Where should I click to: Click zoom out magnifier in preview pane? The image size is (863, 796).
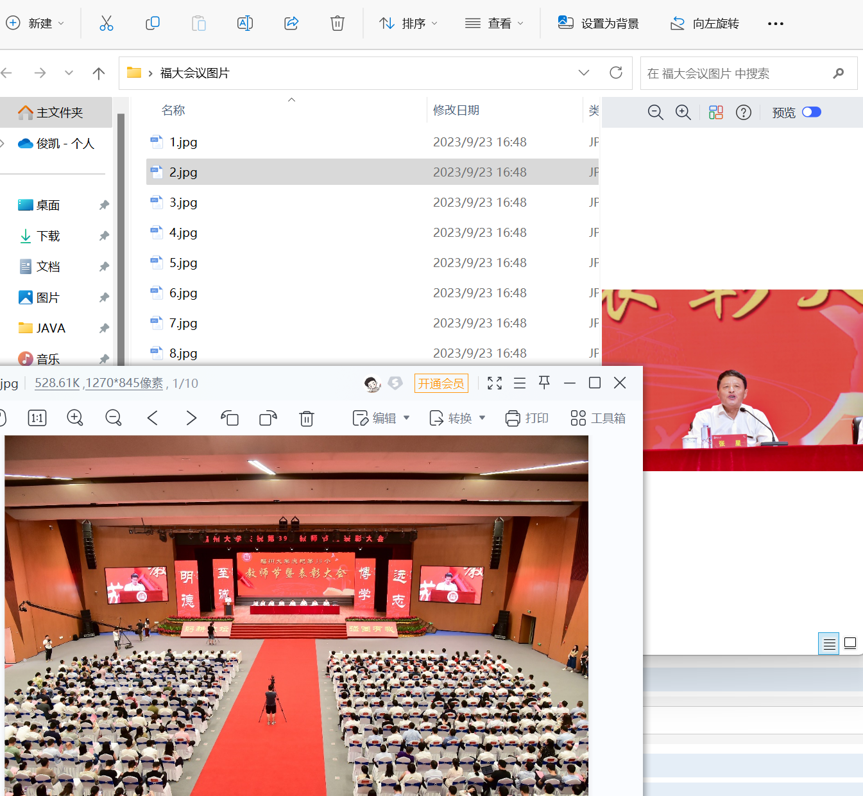tap(655, 112)
